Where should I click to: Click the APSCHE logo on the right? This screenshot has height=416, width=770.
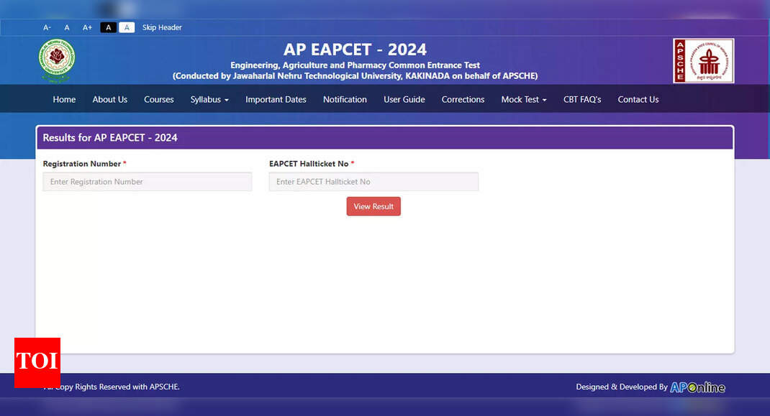point(703,60)
